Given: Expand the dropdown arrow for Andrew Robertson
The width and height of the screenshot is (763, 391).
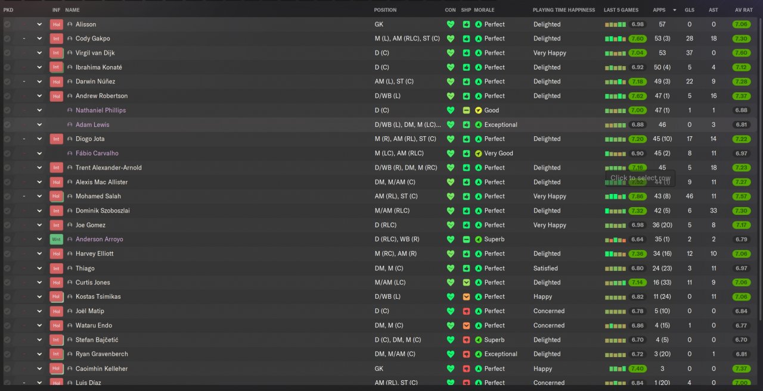Looking at the screenshot, I should pos(39,96).
